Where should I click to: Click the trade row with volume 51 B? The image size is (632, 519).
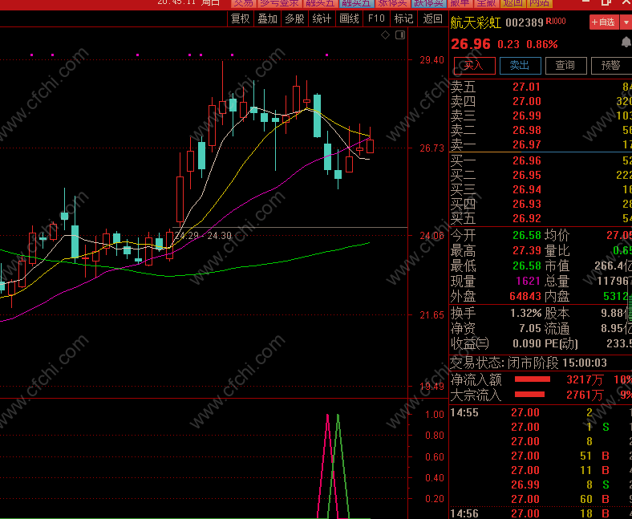coord(541,456)
